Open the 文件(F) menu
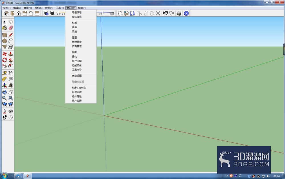Image resolution: width=285 pixels, height=179 pixels. pos(7,8)
